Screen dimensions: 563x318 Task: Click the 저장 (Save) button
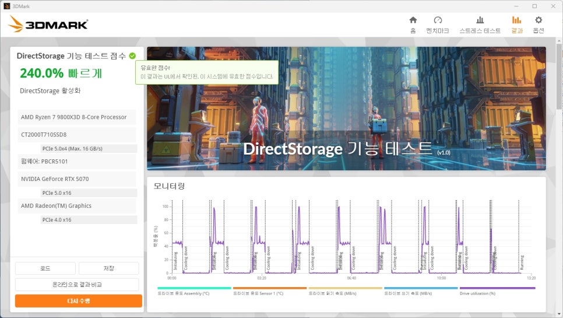coord(108,268)
